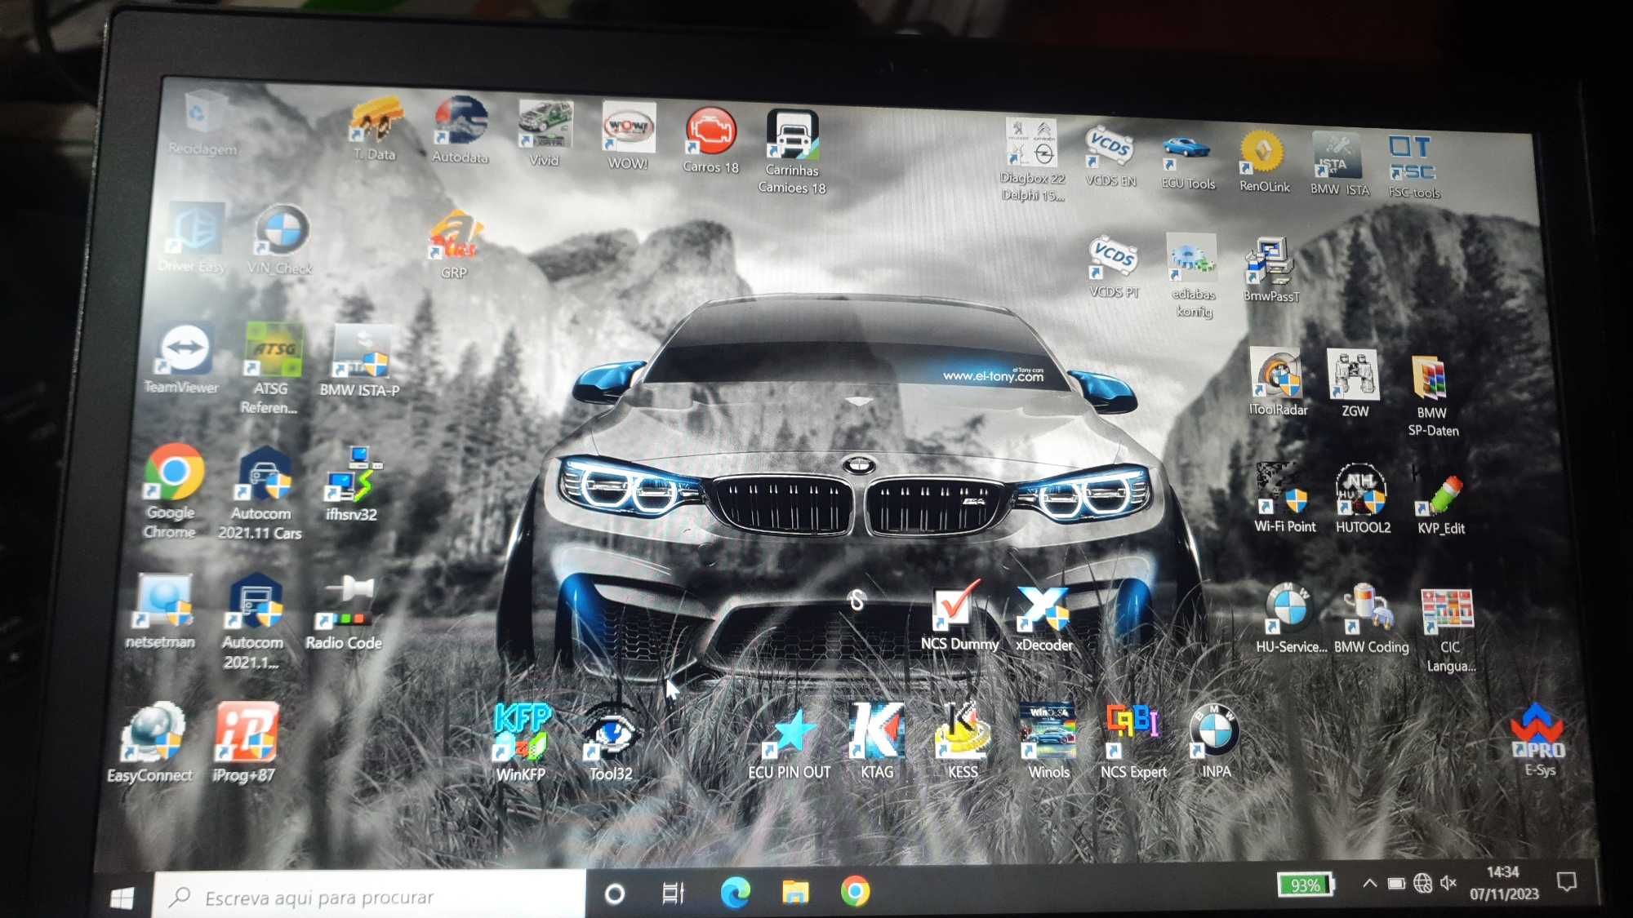The height and width of the screenshot is (918, 1633).
Task: Launch the VIN_Check BMW icon
Action: (280, 240)
